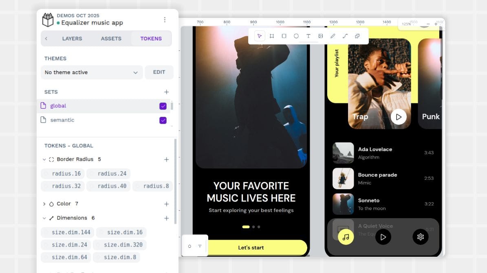Select the Board tool in the toolbar
The height and width of the screenshot is (273, 487).
(x=272, y=36)
